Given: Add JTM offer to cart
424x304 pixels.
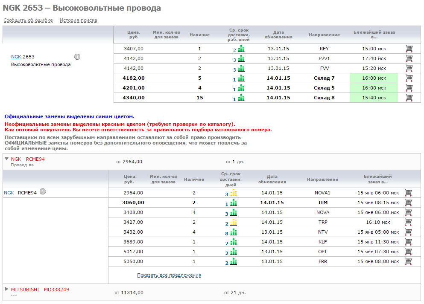Looking at the screenshot, I should tap(408, 203).
